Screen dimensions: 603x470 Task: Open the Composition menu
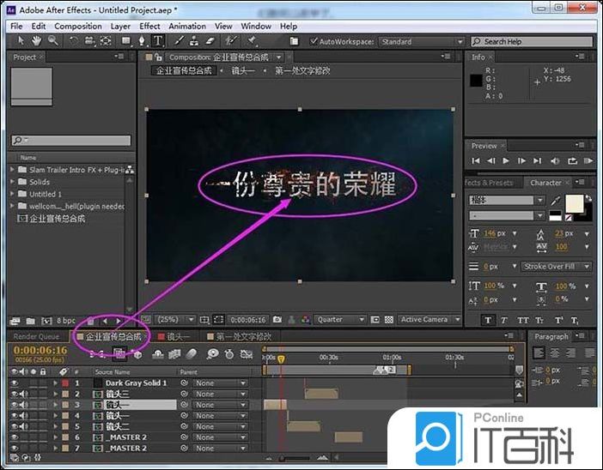(x=77, y=27)
